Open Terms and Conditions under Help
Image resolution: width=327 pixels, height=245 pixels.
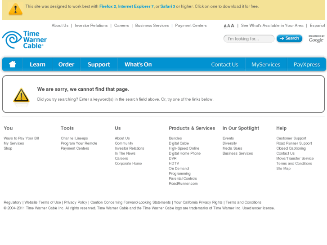(x=294, y=163)
